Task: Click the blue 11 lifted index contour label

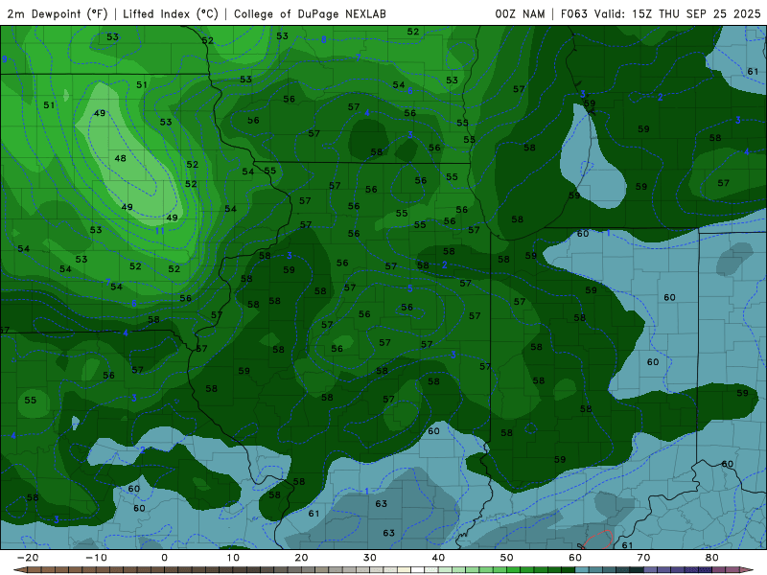Action: 160,230
